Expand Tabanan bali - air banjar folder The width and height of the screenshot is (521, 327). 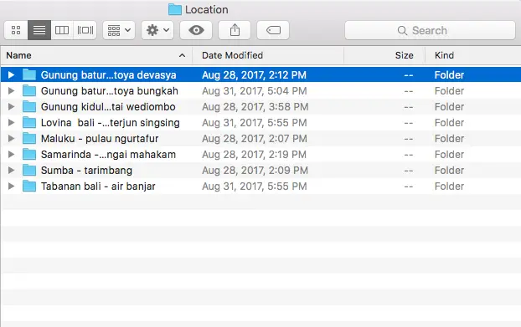11,186
